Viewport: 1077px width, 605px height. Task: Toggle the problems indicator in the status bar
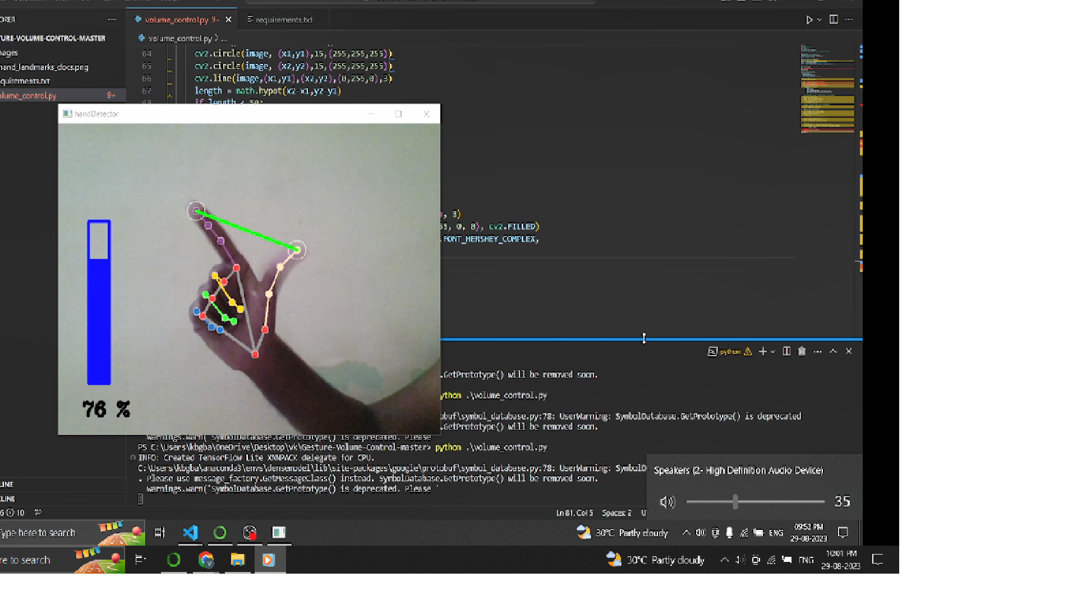click(x=11, y=513)
